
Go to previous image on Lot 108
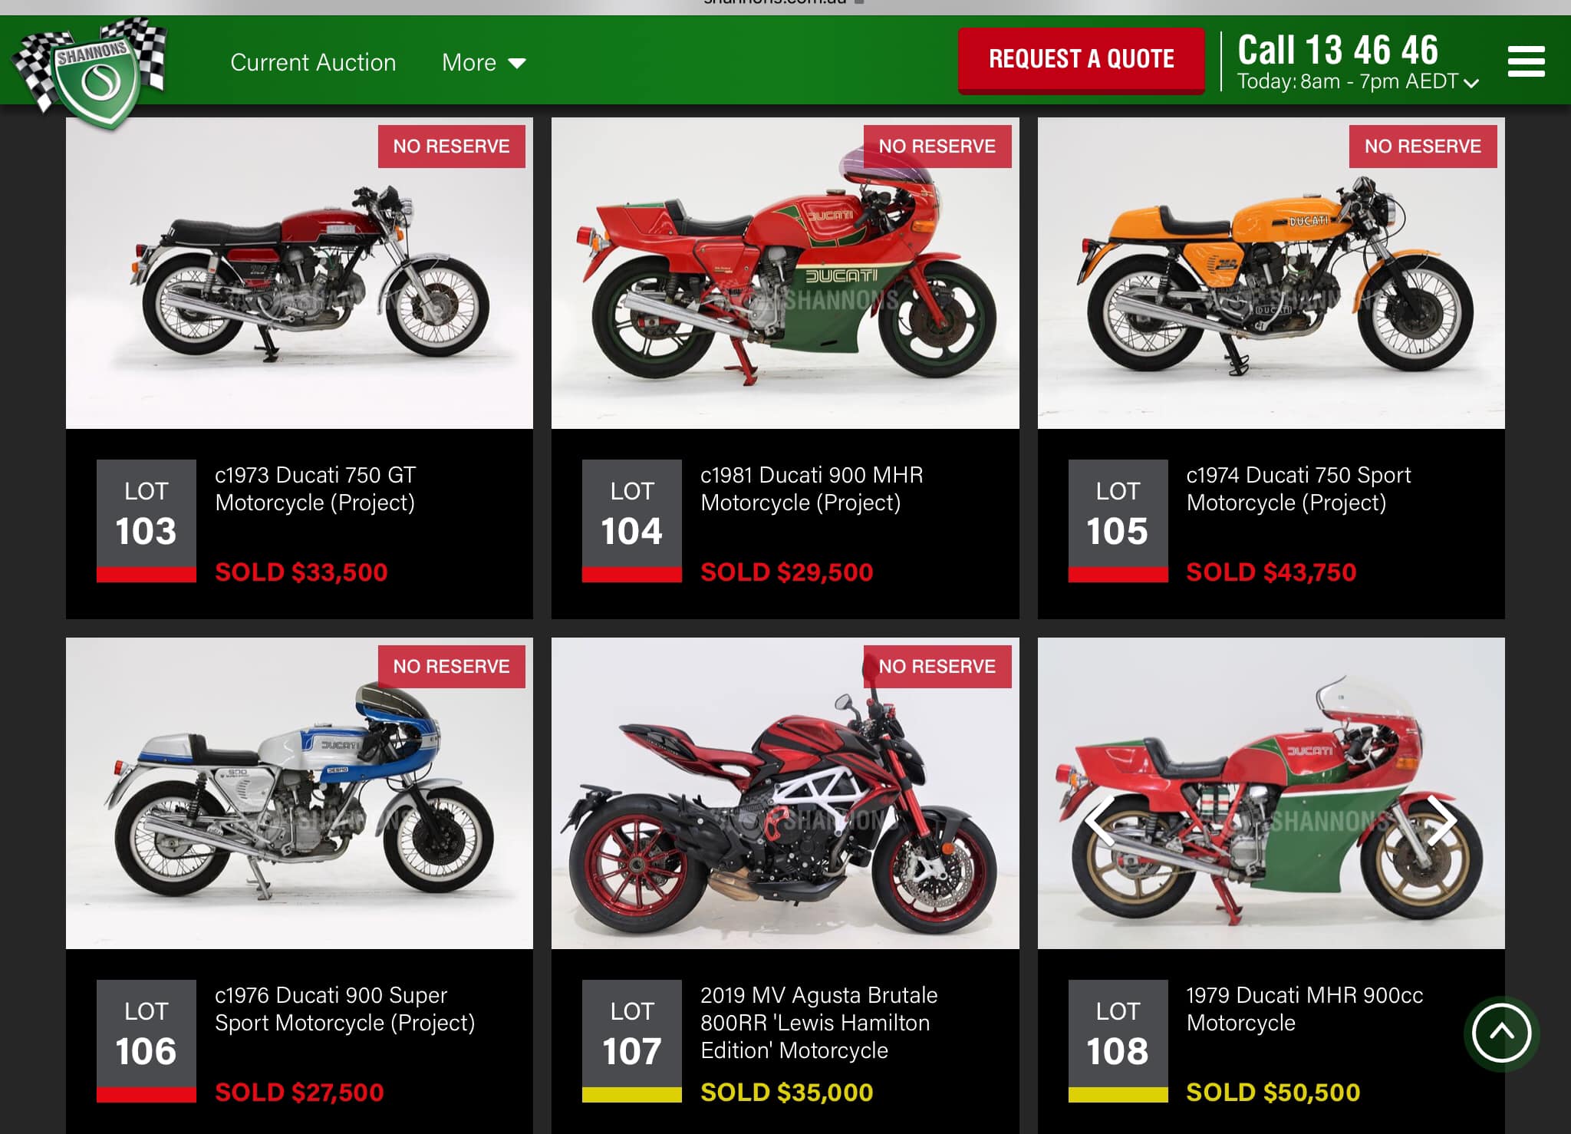point(1100,821)
